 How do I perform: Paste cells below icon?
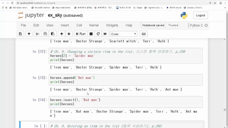click(53, 34)
